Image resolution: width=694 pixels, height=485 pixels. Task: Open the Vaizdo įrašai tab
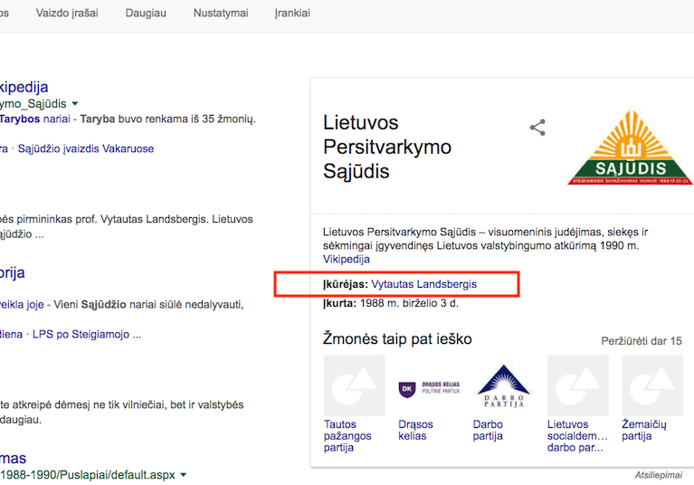[67, 14]
